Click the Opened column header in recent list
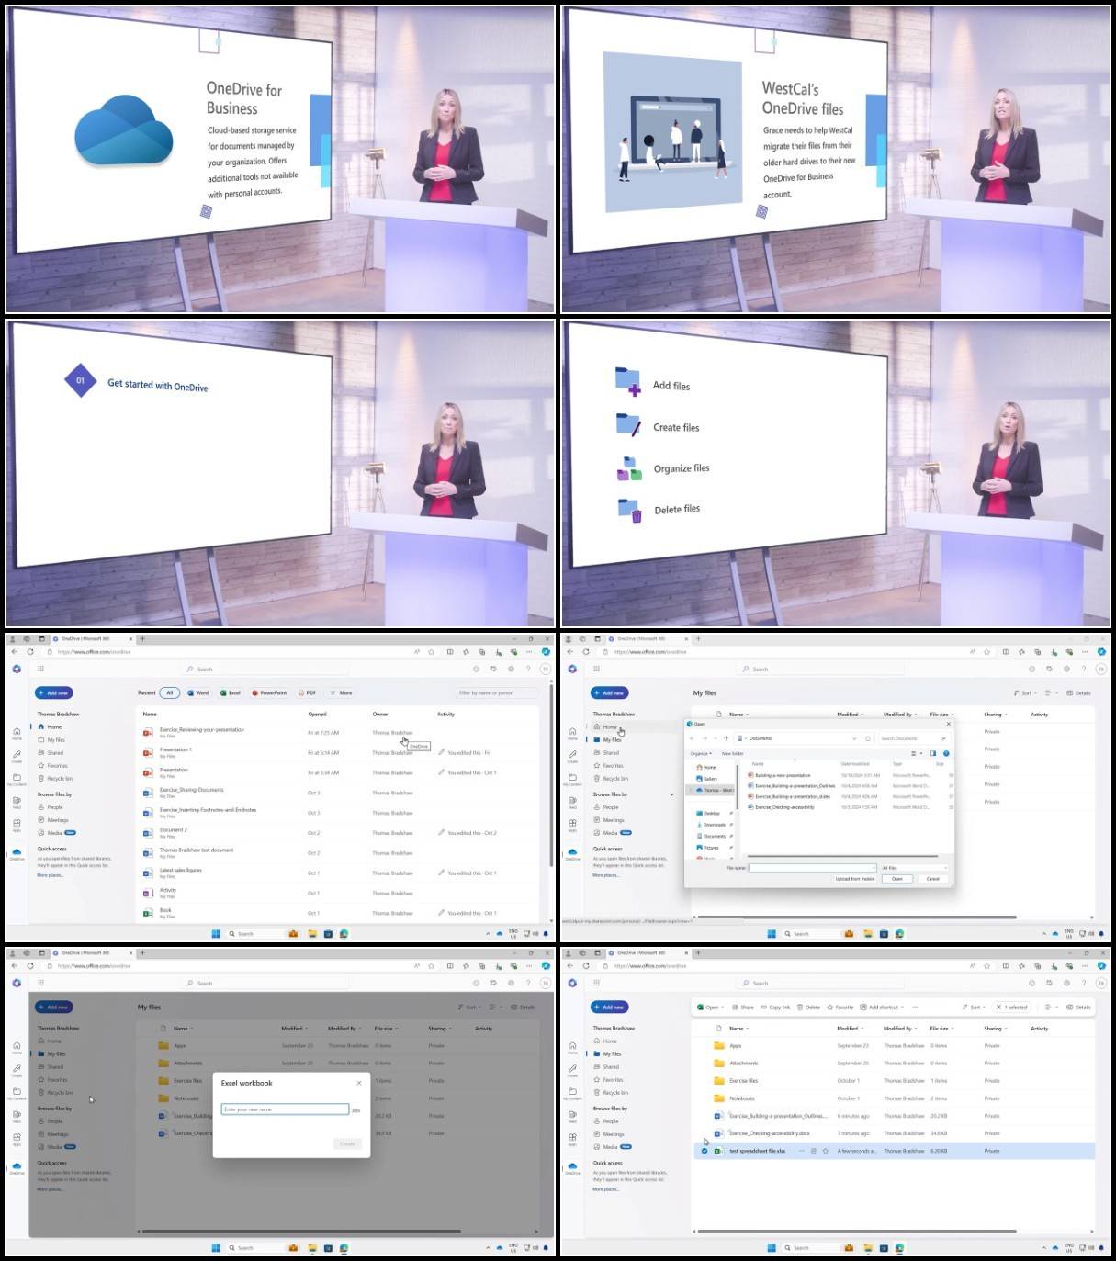Image resolution: width=1116 pixels, height=1261 pixels. (317, 714)
